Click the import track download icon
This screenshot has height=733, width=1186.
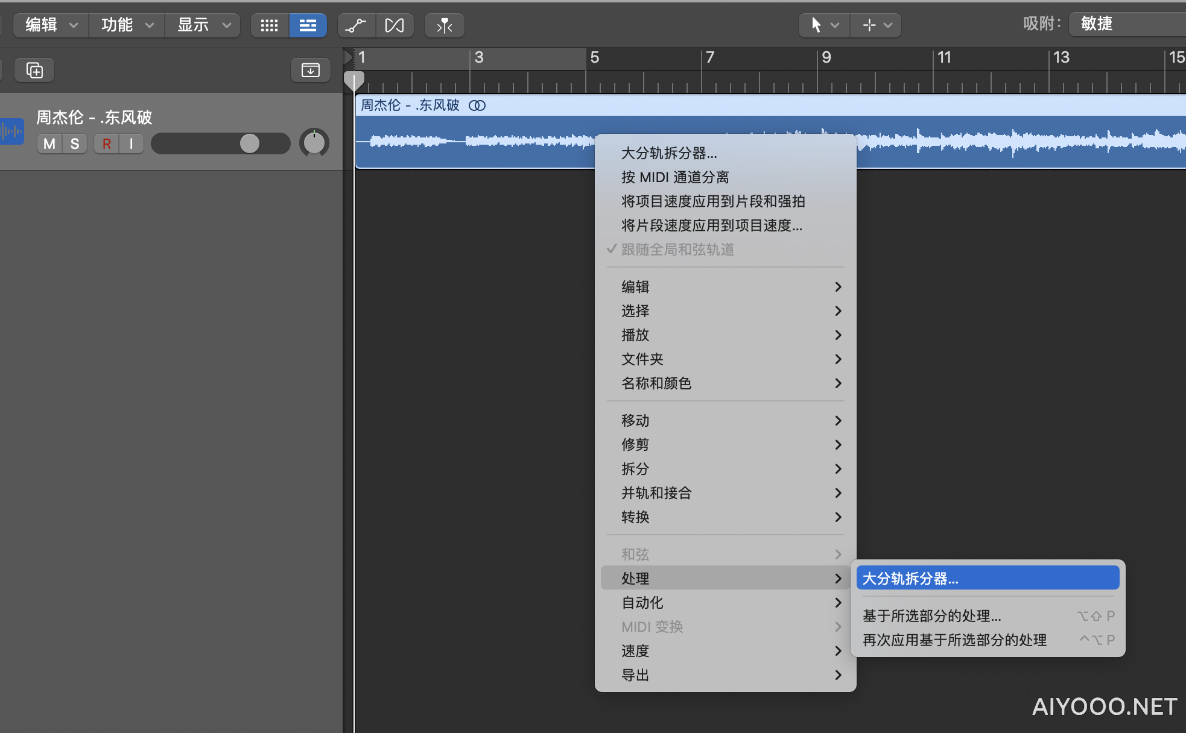pyautogui.click(x=311, y=70)
